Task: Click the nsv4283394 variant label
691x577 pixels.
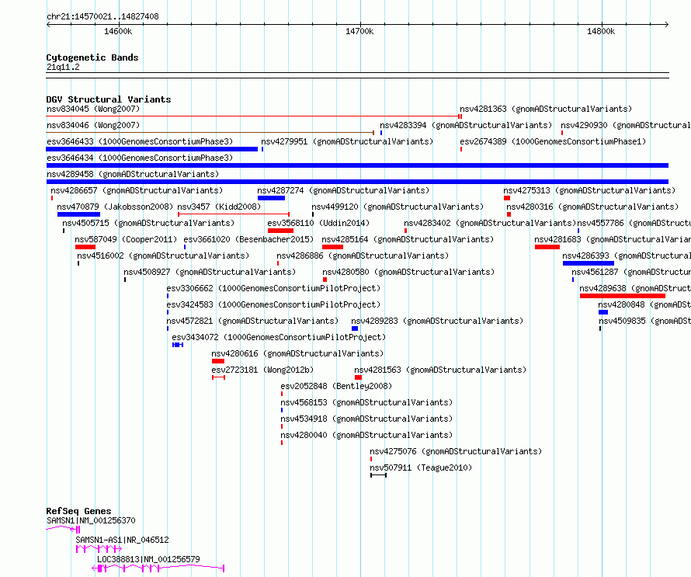Action: (466, 125)
